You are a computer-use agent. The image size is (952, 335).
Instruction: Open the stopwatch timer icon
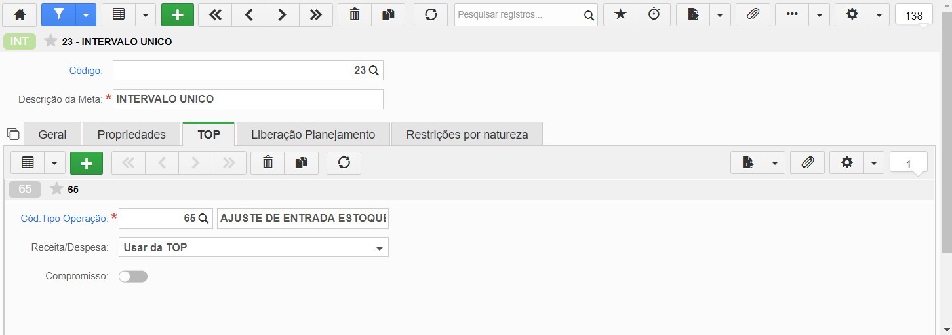[x=654, y=14]
